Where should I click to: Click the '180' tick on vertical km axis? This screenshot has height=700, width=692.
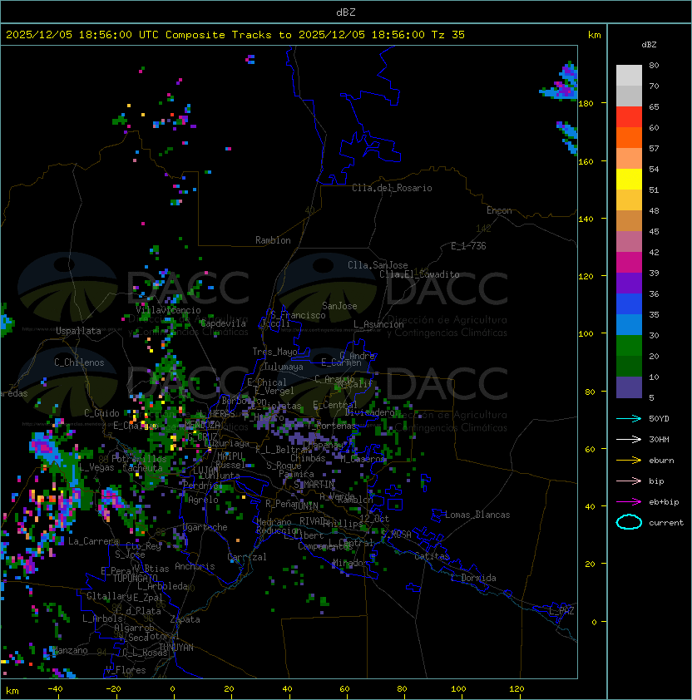[x=586, y=104]
